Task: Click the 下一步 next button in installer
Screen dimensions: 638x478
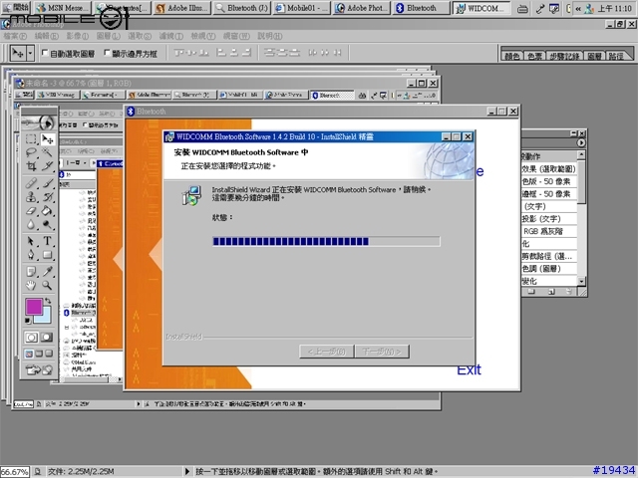Action: pos(382,352)
